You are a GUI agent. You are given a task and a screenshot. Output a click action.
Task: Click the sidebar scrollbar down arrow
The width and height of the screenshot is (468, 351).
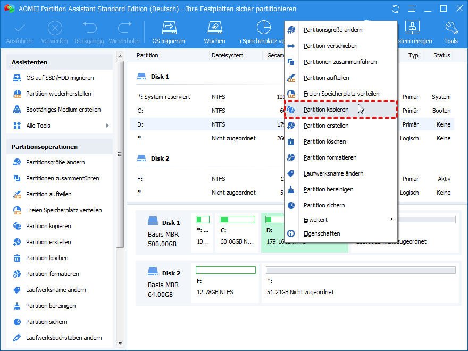(x=120, y=344)
